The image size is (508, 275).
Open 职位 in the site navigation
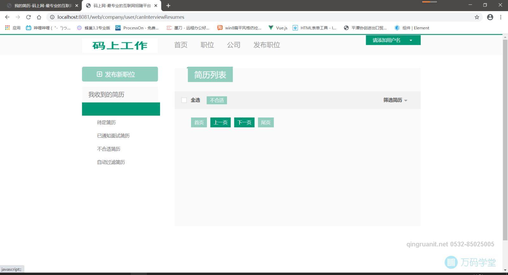(207, 45)
